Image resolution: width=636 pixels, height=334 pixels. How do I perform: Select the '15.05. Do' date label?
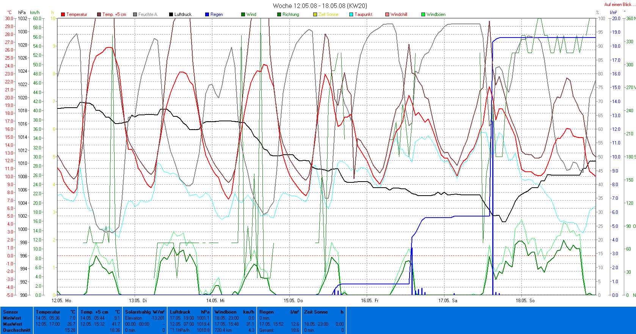pyautogui.click(x=293, y=301)
